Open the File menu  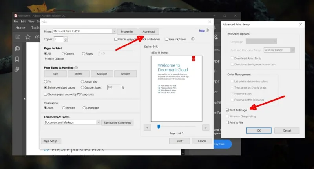tap(16, 22)
